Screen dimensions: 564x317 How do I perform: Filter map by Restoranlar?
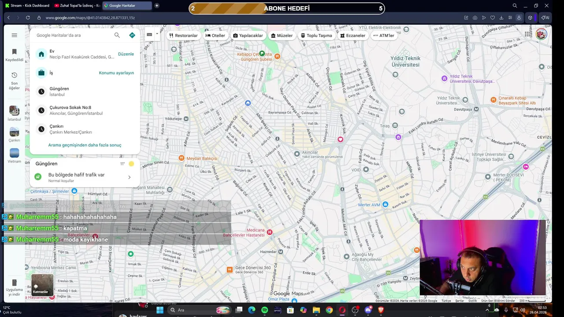183,36
